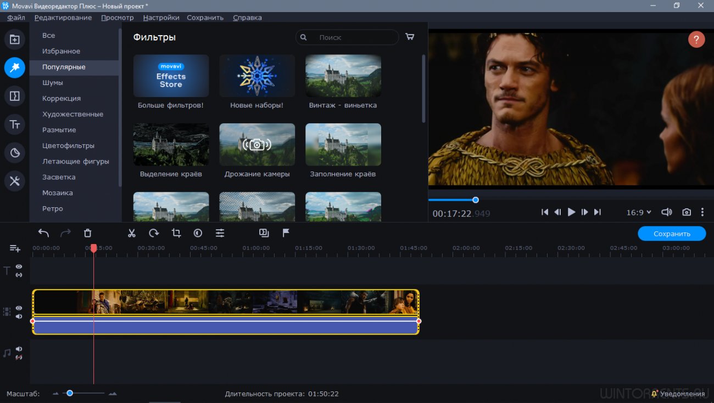Image resolution: width=714 pixels, height=403 pixels.
Task: Step back one frame
Action: click(x=558, y=212)
